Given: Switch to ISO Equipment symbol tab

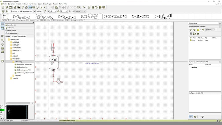Looking at the screenshot, I should click(x=33, y=20).
